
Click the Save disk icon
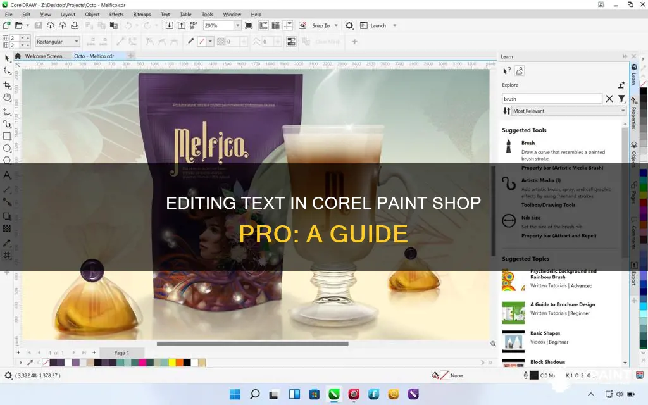[x=38, y=25]
